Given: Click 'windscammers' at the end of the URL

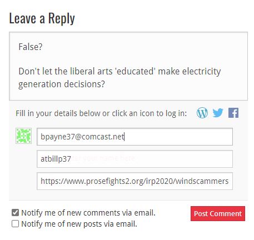Looking at the screenshot, I should [x=202, y=181].
